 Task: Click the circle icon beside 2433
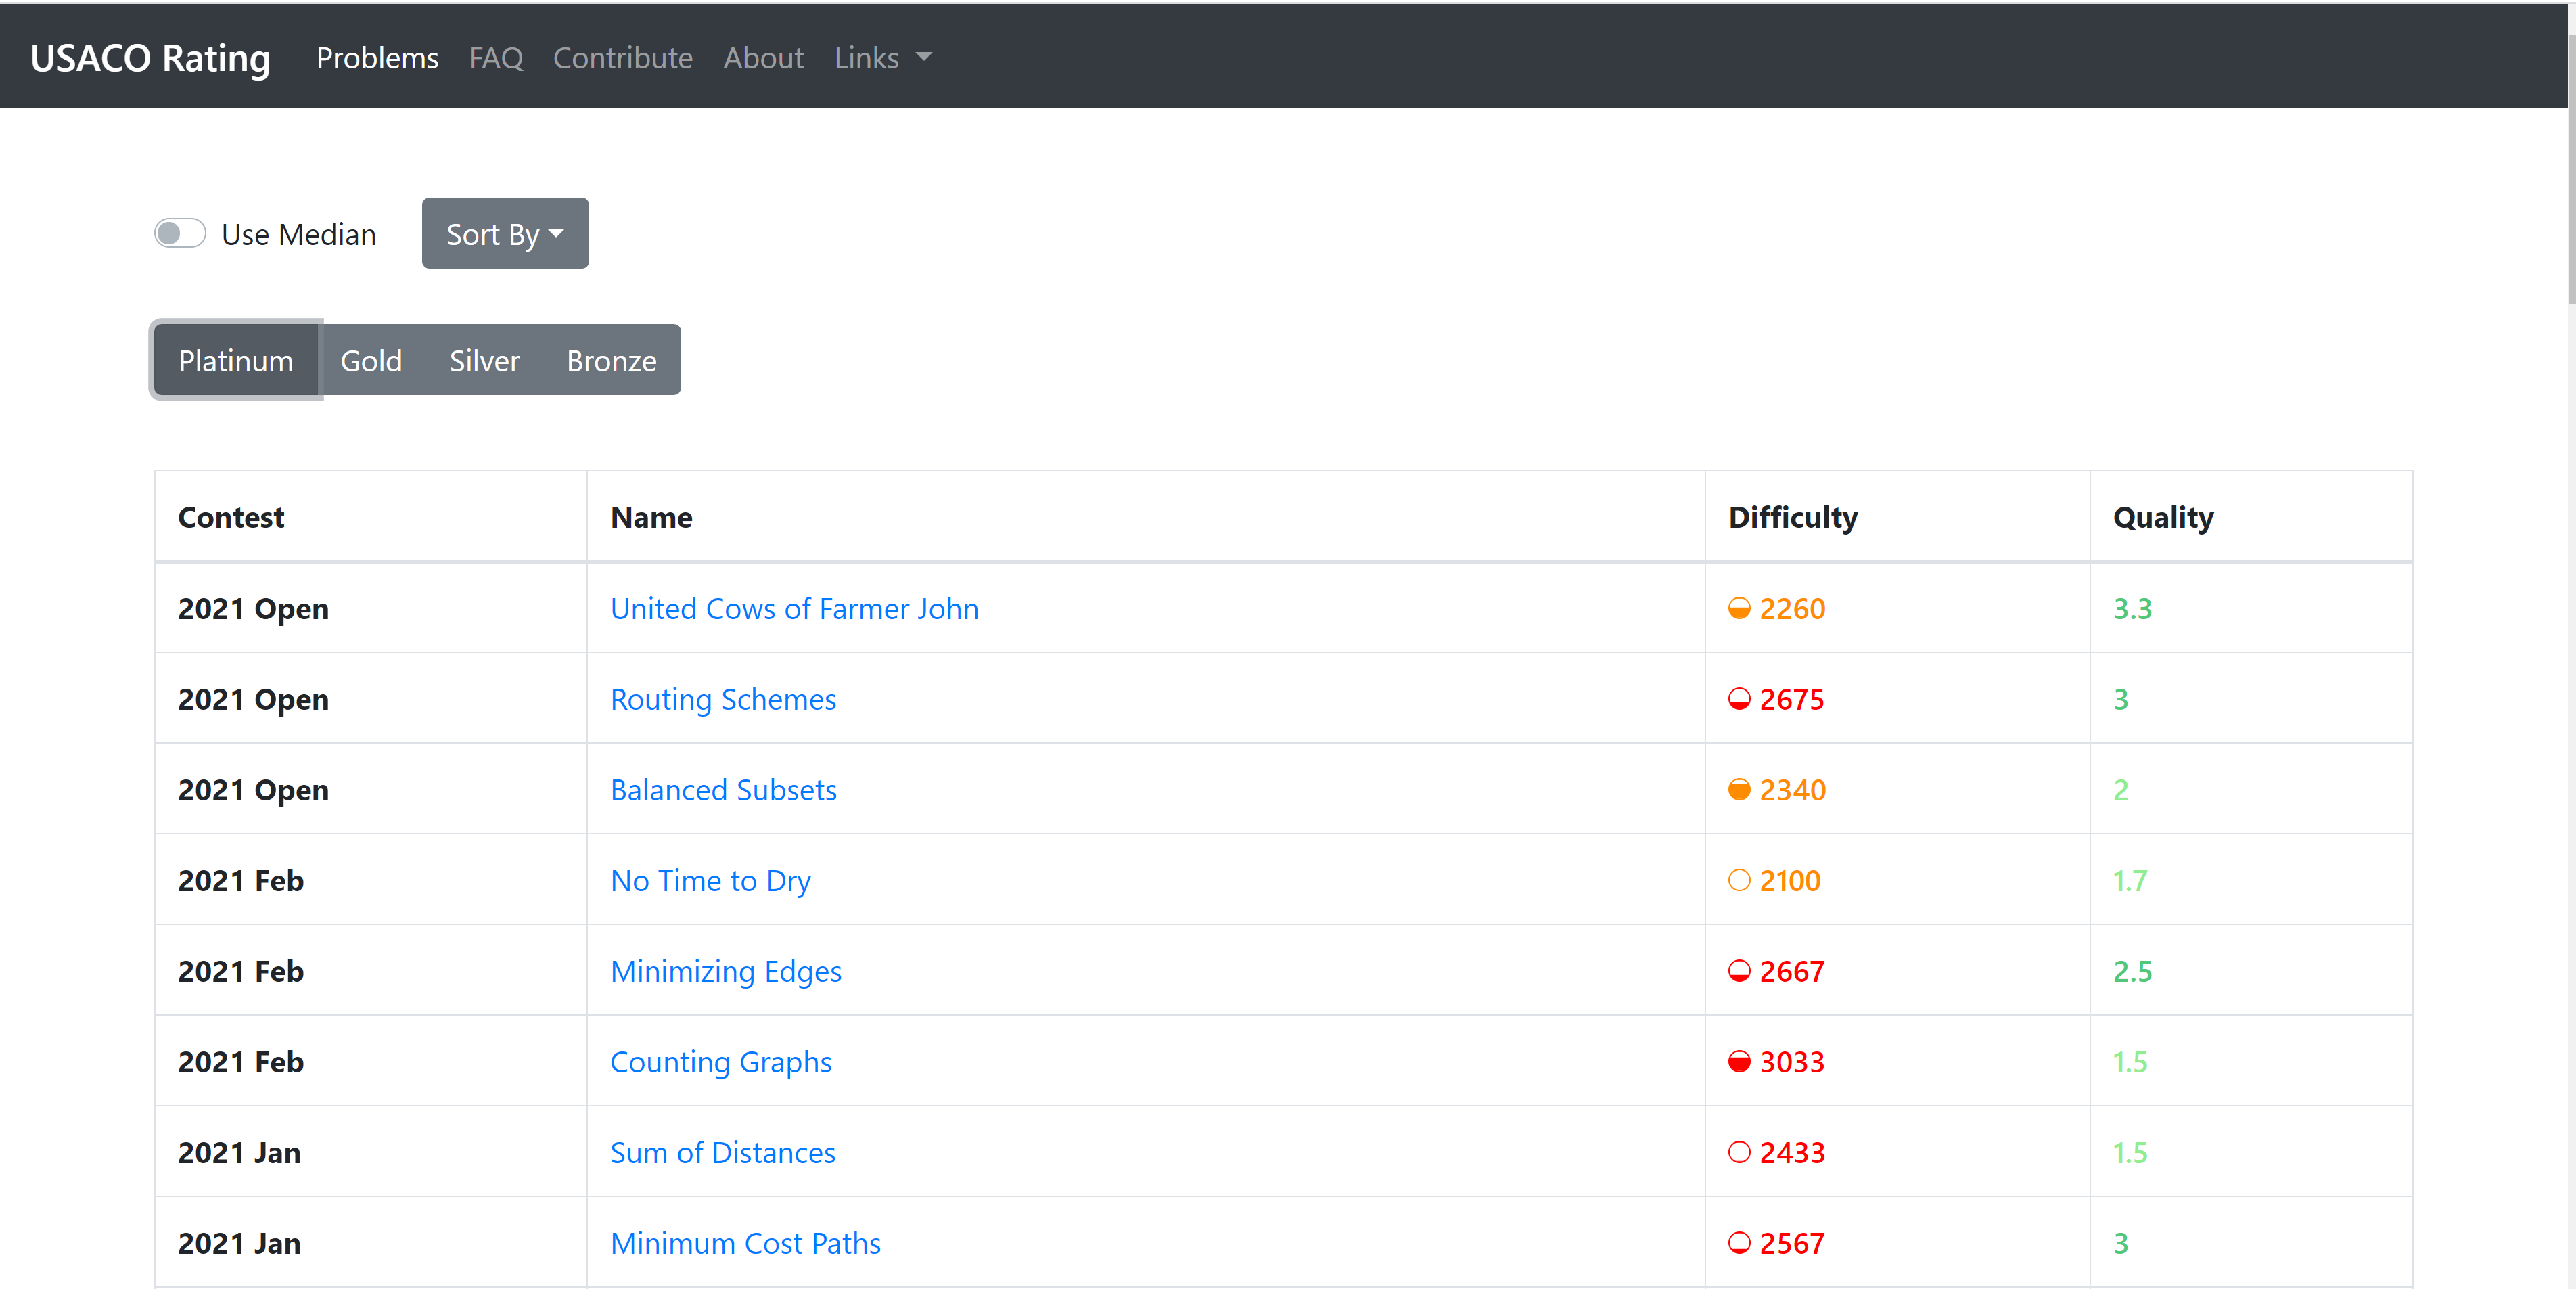click(x=1739, y=1152)
